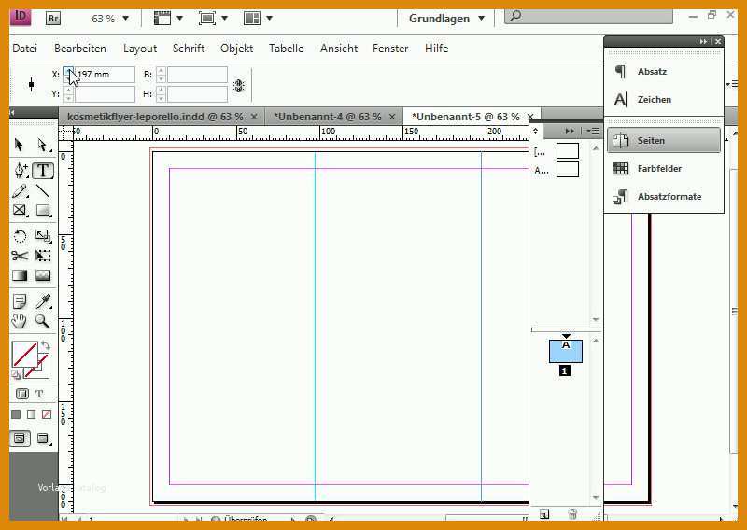This screenshot has width=747, height=530.
Task: Swap fill and stroke arrows
Action: pyautogui.click(x=45, y=345)
